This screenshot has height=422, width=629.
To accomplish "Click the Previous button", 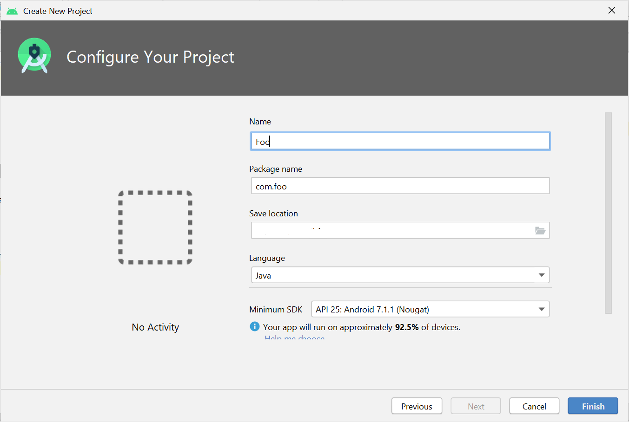I will click(x=417, y=406).
